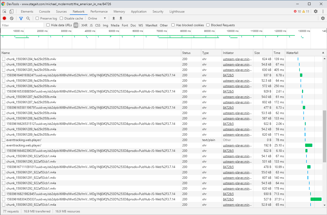This screenshot has width=327, height=215.
Task: Open network search with magnifier icon
Action: (x=28, y=18)
